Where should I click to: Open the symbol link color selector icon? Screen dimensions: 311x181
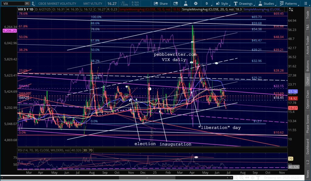(x=33, y=4)
